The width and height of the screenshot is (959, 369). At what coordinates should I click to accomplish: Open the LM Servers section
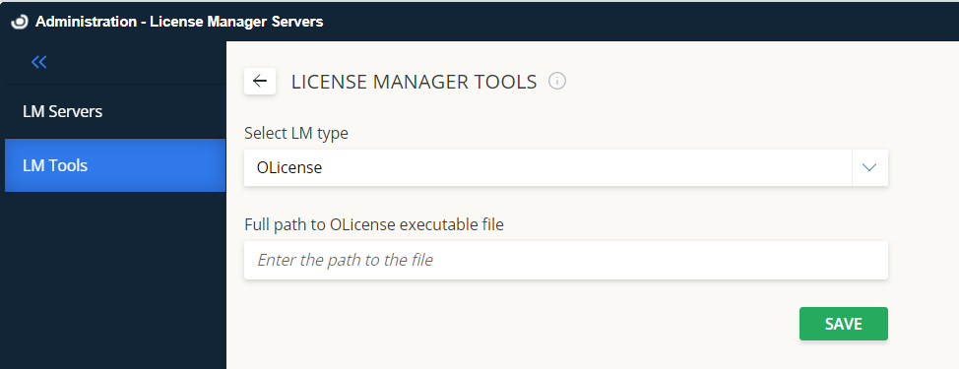click(x=115, y=112)
